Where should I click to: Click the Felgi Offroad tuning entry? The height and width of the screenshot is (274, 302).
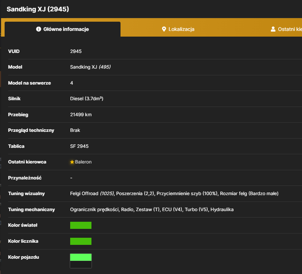tap(92, 194)
